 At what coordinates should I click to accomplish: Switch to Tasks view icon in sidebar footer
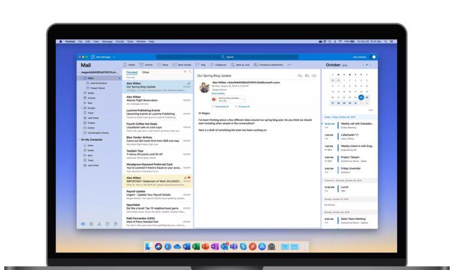point(108,224)
